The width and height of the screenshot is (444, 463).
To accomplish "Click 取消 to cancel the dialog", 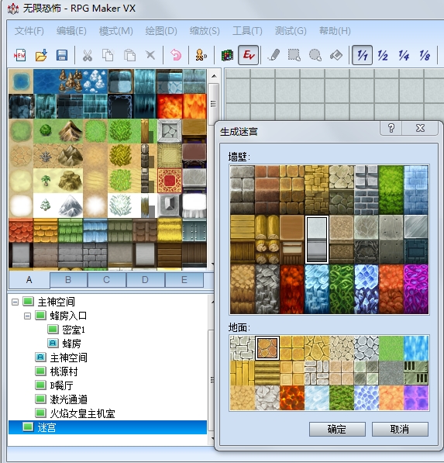I will (x=400, y=429).
